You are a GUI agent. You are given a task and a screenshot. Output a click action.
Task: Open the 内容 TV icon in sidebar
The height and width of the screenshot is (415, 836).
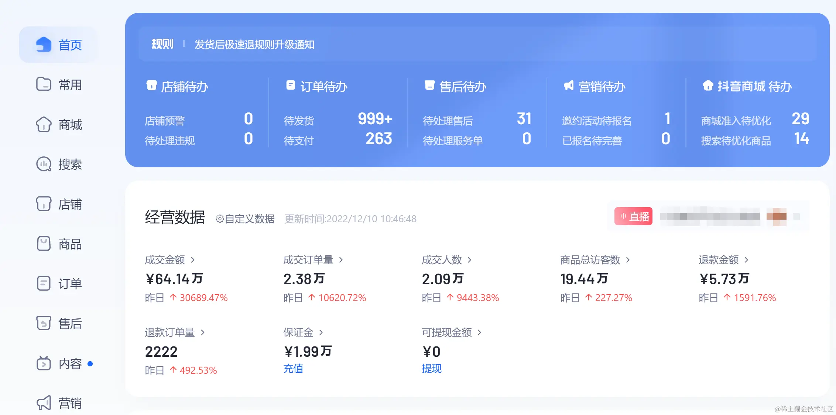(44, 363)
